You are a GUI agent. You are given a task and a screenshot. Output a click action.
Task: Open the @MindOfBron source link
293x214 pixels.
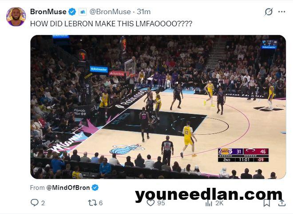pos(68,187)
